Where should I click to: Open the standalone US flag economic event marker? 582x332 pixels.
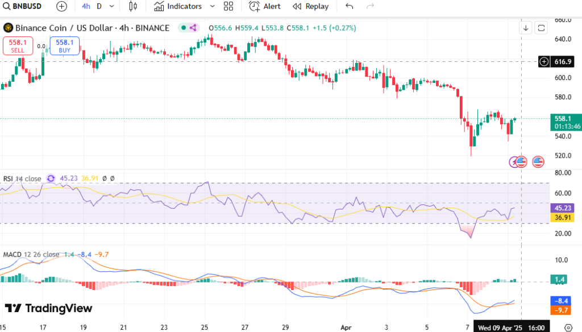pos(538,162)
